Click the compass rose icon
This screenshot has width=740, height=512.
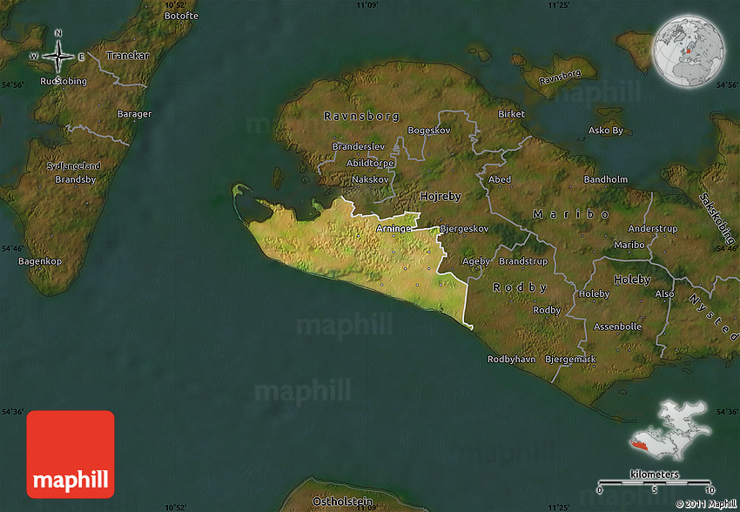click(x=58, y=57)
